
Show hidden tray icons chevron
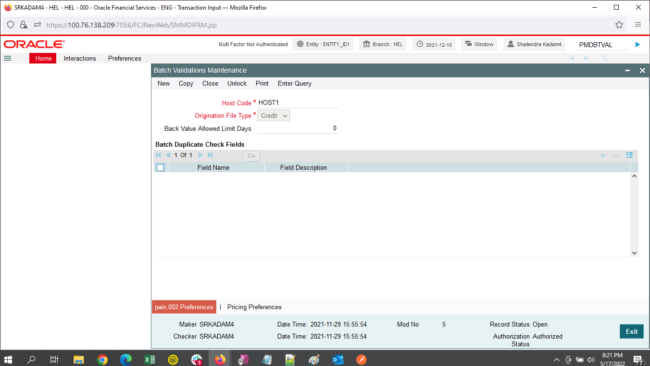tap(557, 359)
